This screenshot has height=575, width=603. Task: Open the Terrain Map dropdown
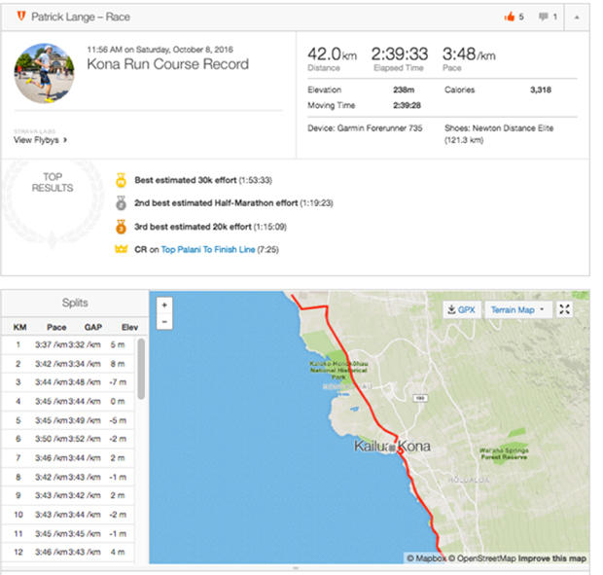coord(515,309)
